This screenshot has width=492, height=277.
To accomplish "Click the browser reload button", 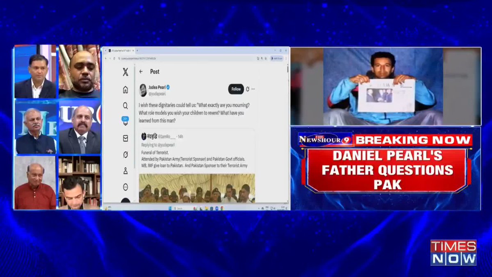I will tap(114, 58).
